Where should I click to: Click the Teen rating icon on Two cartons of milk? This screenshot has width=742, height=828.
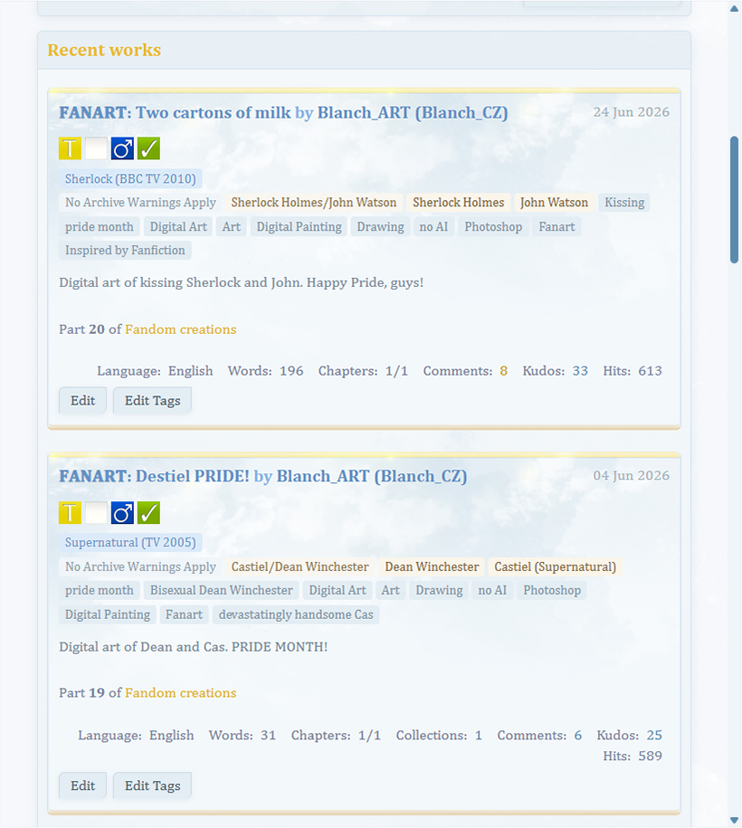tap(71, 148)
